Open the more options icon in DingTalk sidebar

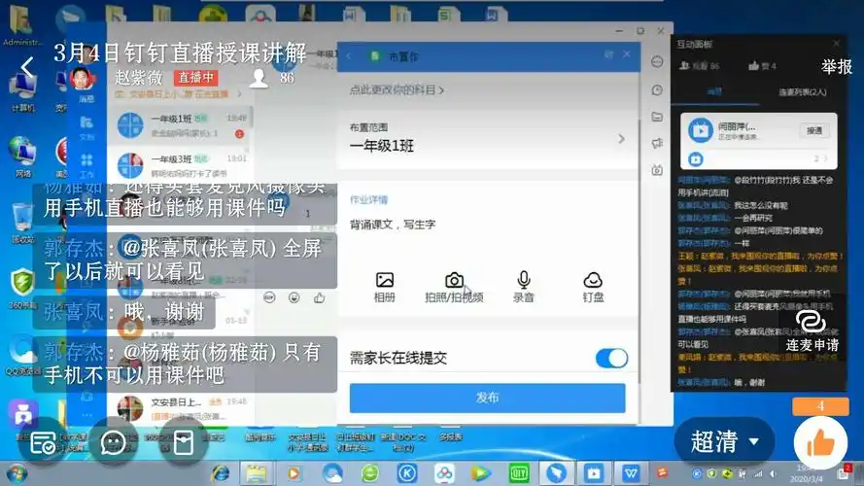(x=657, y=61)
